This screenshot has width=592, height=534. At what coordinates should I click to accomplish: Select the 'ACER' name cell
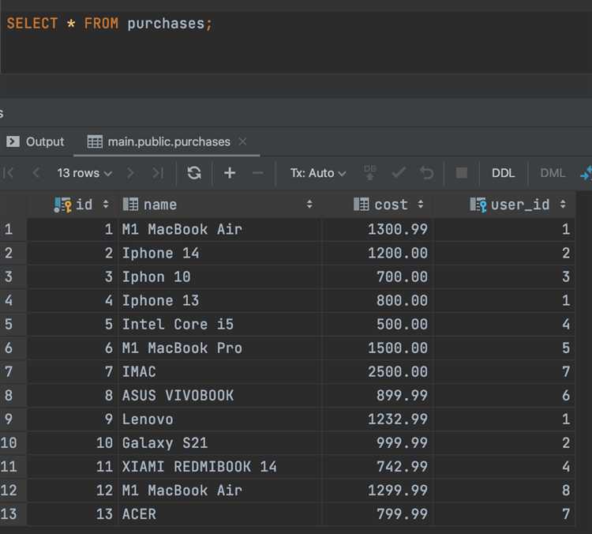tap(220, 514)
